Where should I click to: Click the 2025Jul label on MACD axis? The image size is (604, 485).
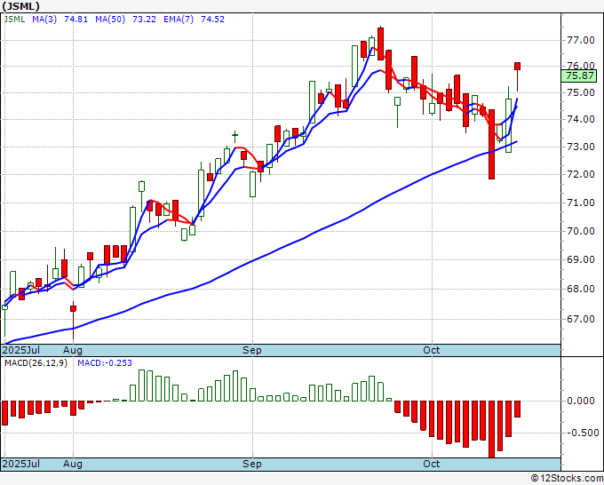[x=21, y=464]
